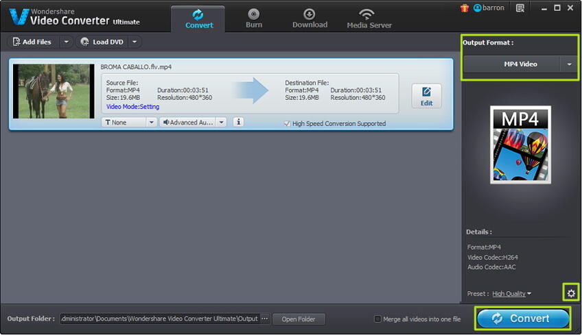The image size is (582, 335).
Task: Click Open Folder button
Action: 299,319
